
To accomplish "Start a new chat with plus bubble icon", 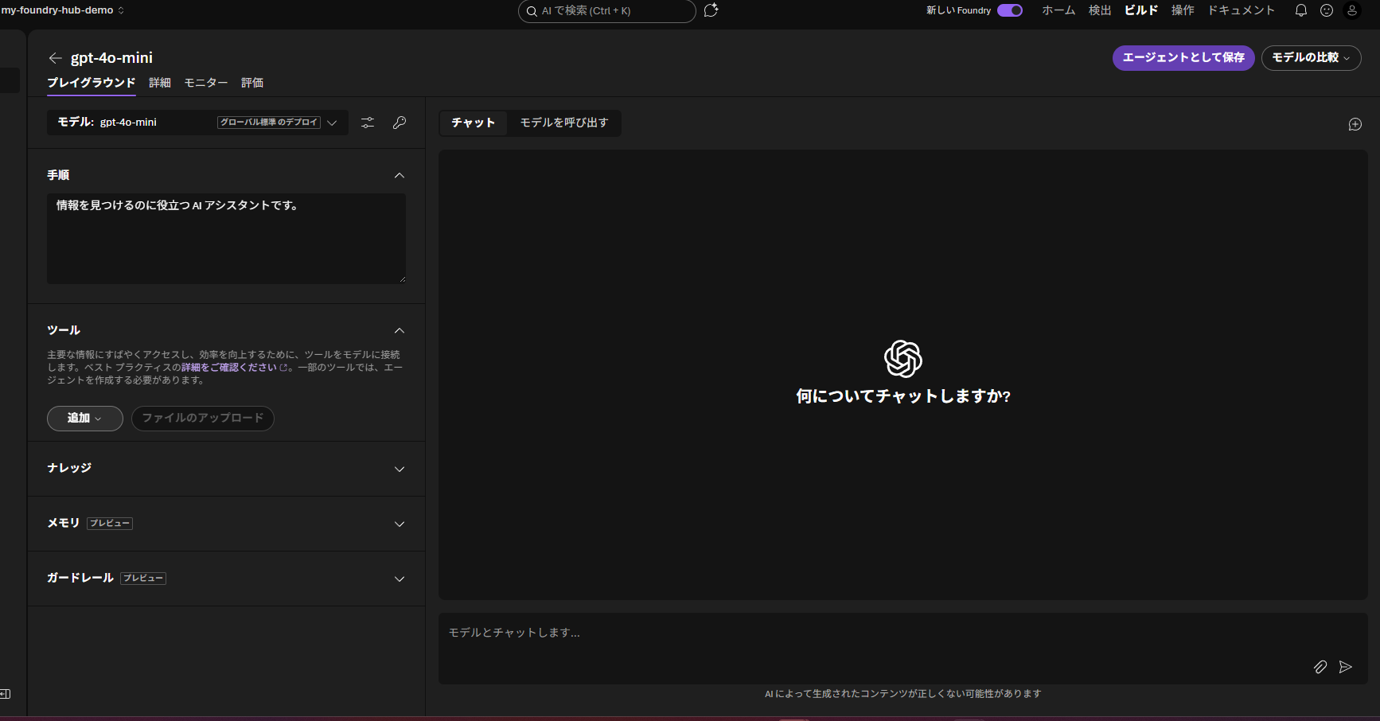I will pyautogui.click(x=1355, y=124).
